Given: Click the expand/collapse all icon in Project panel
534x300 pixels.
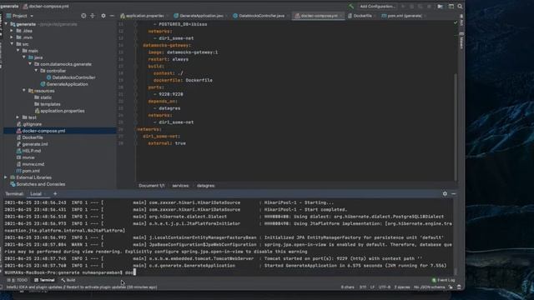Looking at the screenshot, I should [93, 16].
